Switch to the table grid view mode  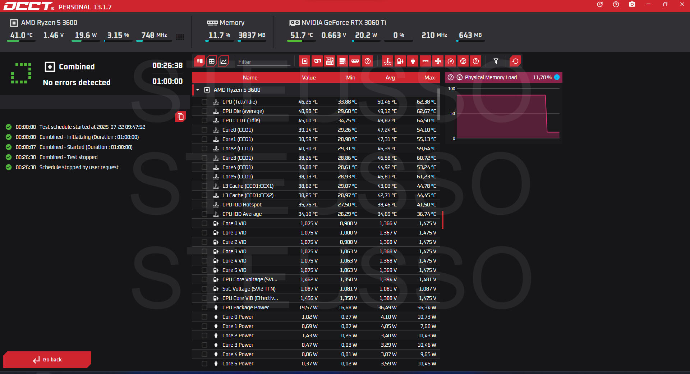click(x=212, y=61)
